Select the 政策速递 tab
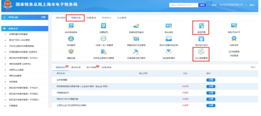 pyautogui.click(x=106, y=67)
